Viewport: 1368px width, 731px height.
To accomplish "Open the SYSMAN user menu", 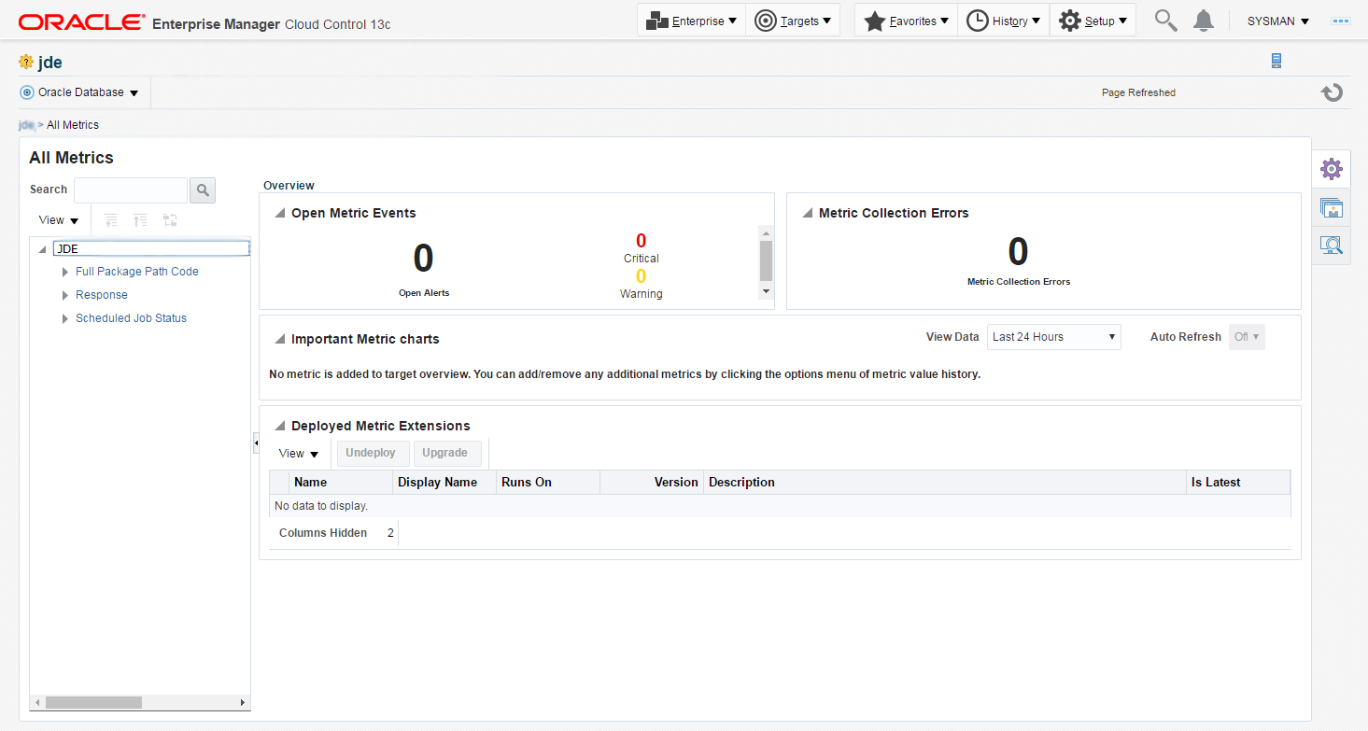I will 1277,21.
